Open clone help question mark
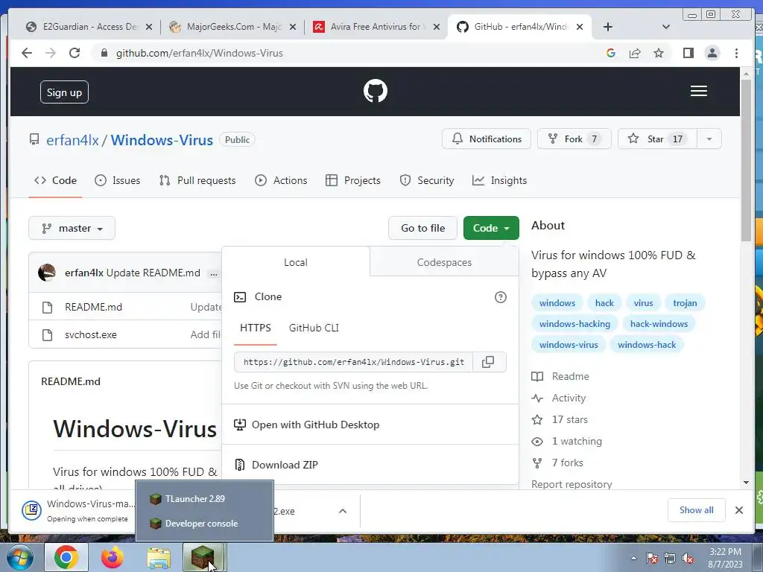 tap(500, 297)
